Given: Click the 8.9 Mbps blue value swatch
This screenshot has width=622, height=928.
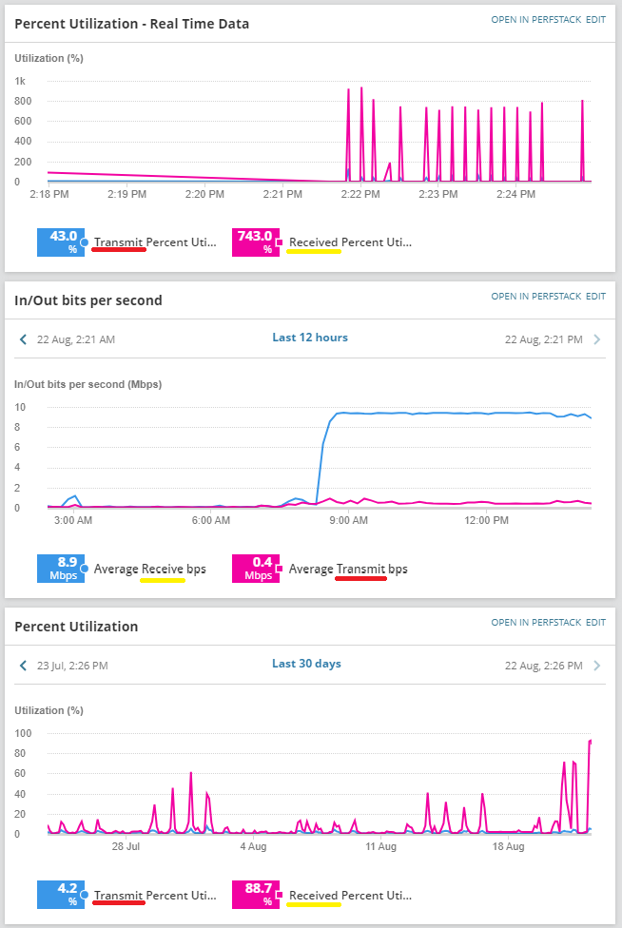Looking at the screenshot, I should [61, 569].
